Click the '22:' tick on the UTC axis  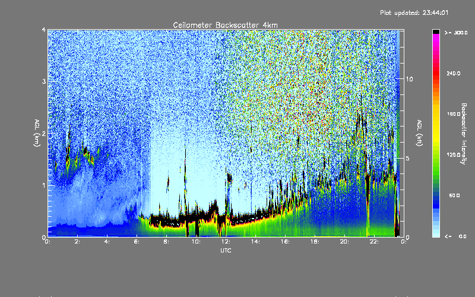(x=374, y=242)
